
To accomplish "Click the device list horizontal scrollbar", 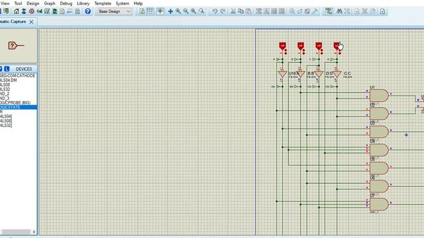I will click(x=16, y=232).
